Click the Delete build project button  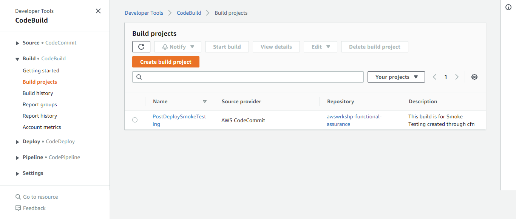tap(375, 47)
